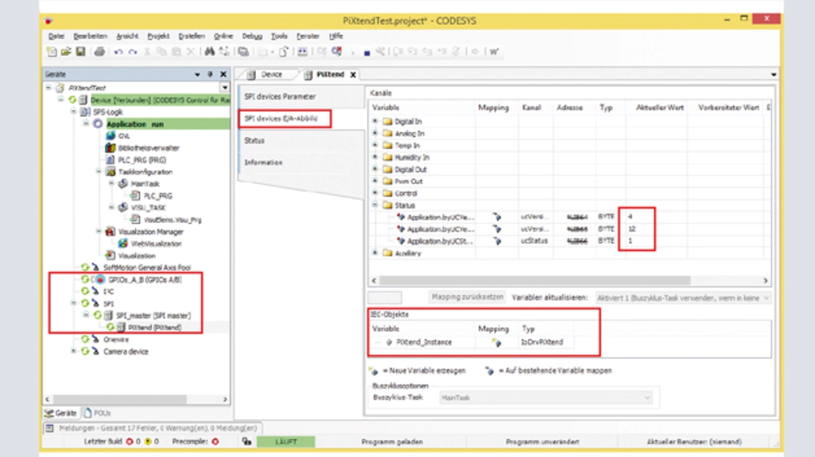Collapse the SPI_master tree node
The width and height of the screenshot is (815, 457).
click(x=87, y=315)
